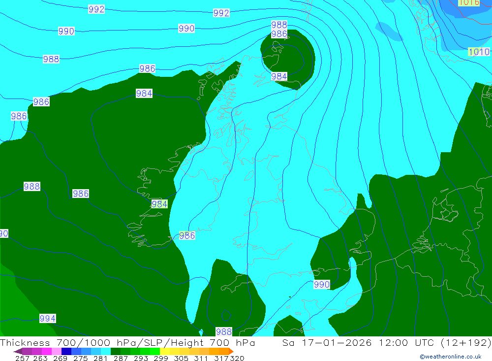Click the purple arrow end of legend

click(x=18, y=351)
